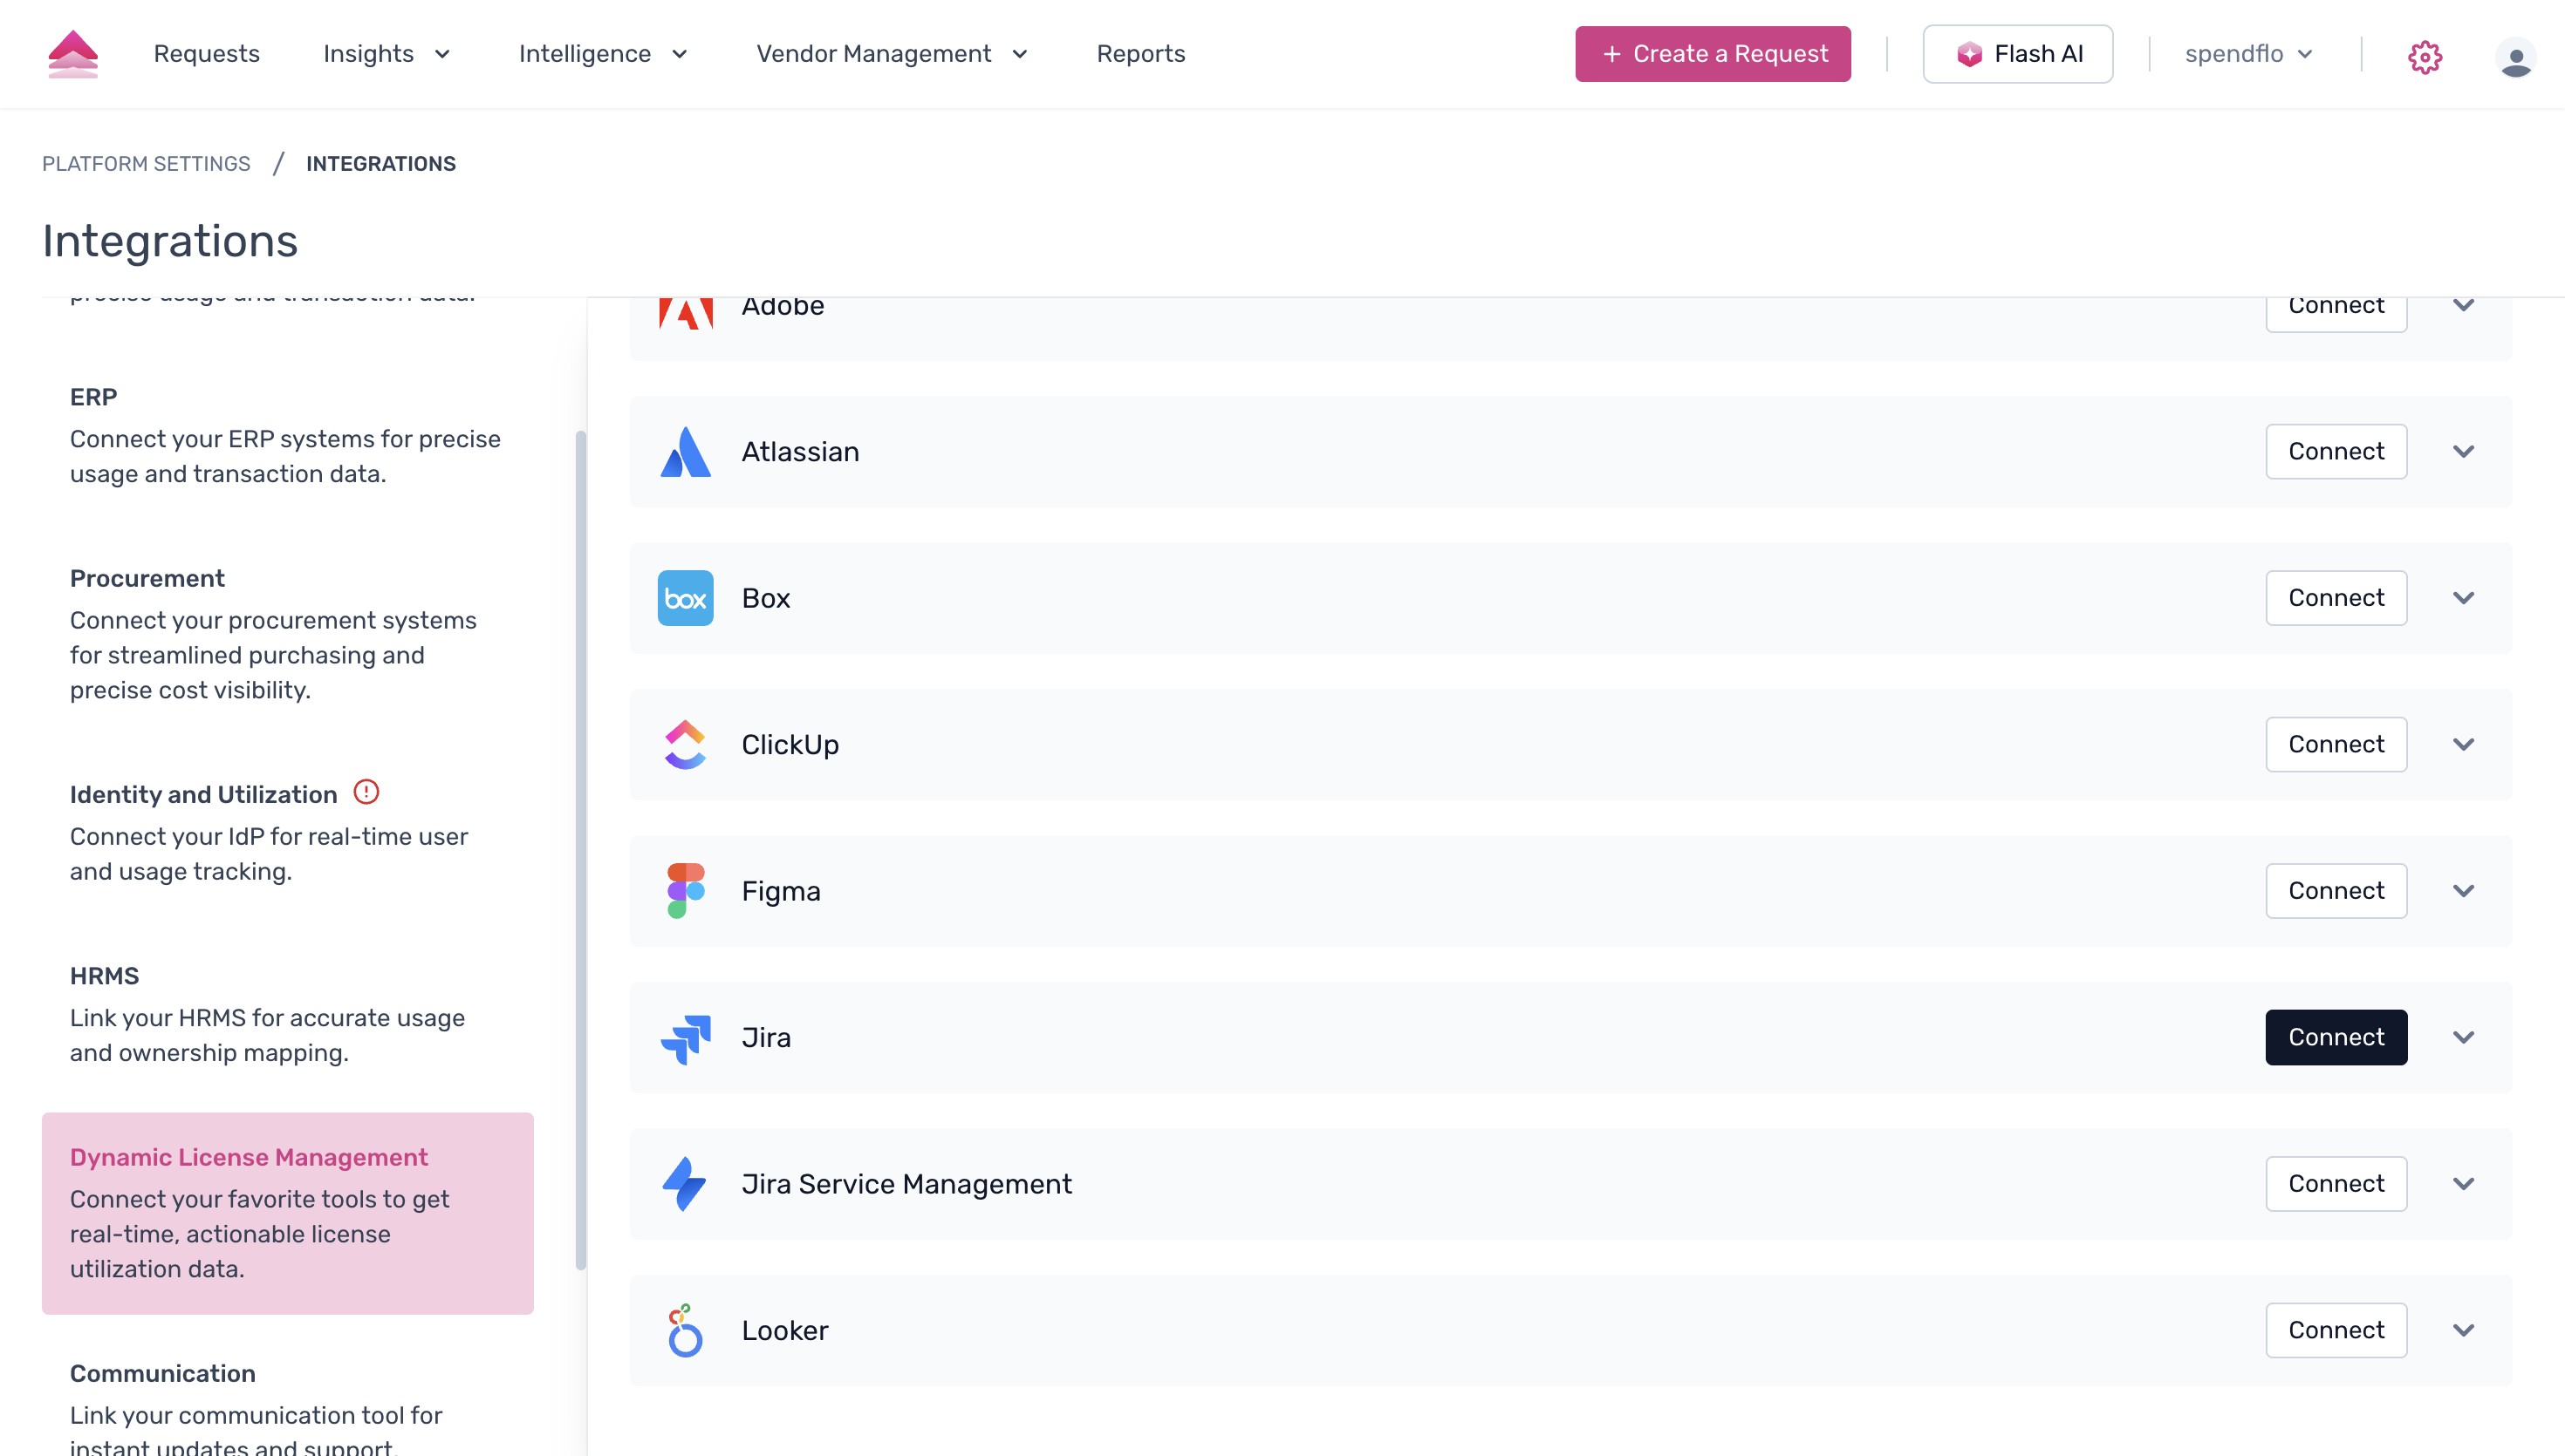Click the Looker integration icon
The width and height of the screenshot is (2565, 1456).
point(687,1330)
